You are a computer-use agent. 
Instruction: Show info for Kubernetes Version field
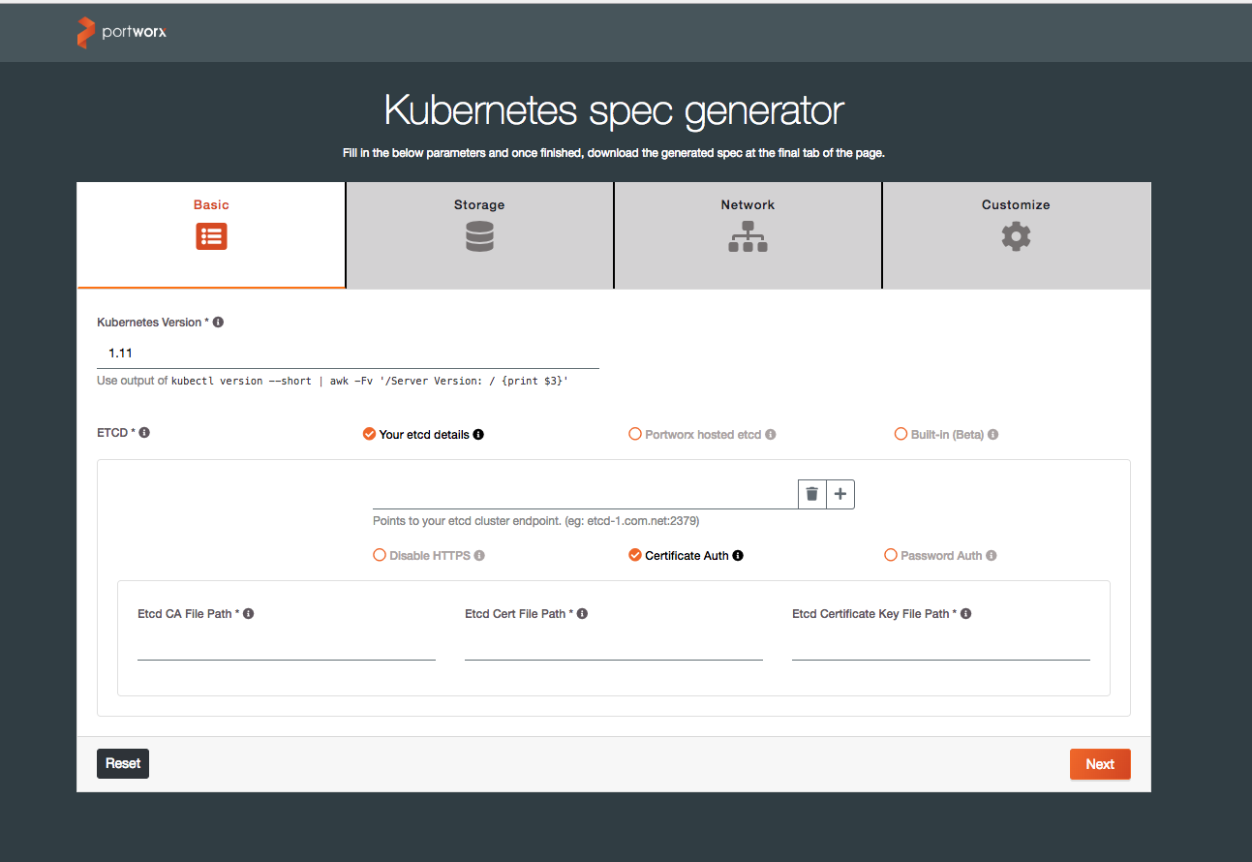pos(218,322)
